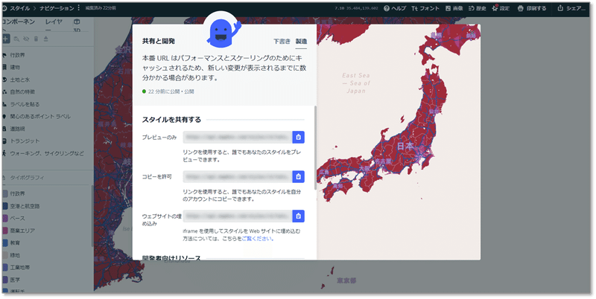The height and width of the screenshot is (299, 596).
Task: Switch to the 製造 production tab
Action: 301,42
